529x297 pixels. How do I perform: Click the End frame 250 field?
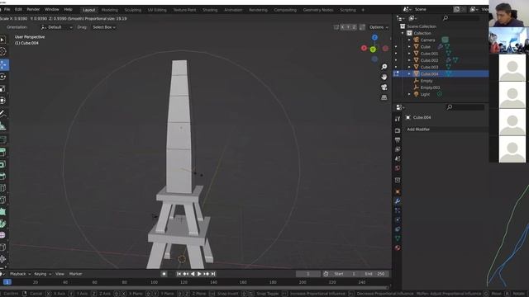pyautogui.click(x=374, y=274)
